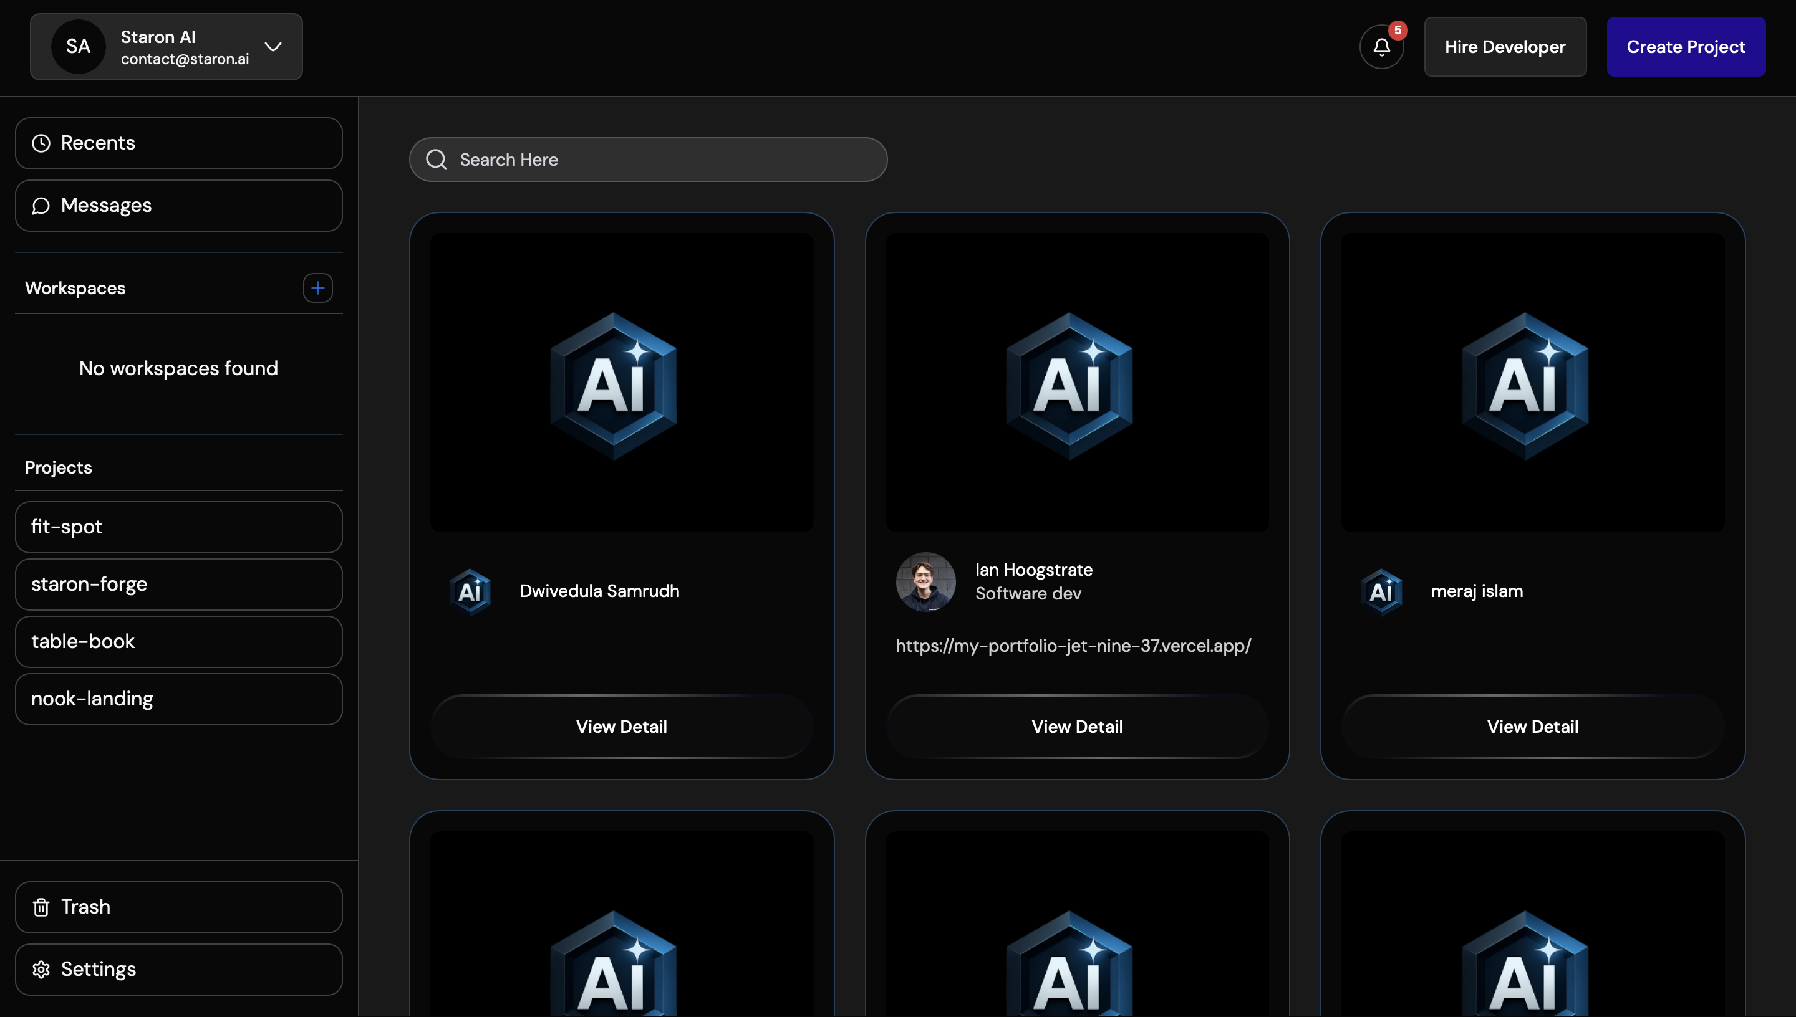Select the staron-forge project
Viewport: 1796px width, 1017px height.
[x=178, y=585]
